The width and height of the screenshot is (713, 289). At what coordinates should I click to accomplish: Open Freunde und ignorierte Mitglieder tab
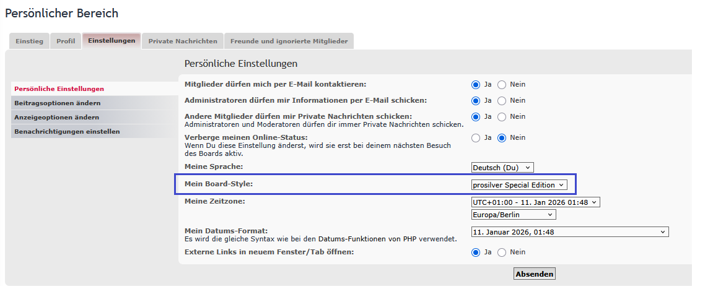click(x=289, y=41)
